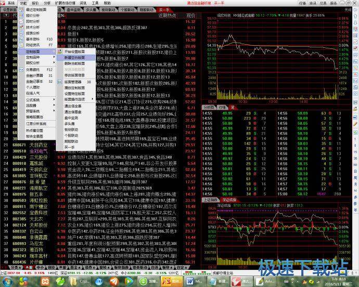The height and width of the screenshot is (287, 359).
Task: Open the 扩展市场行情 menu
Action: [x=65, y=3]
